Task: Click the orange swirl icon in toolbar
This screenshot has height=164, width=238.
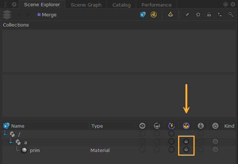Action: coord(154,15)
